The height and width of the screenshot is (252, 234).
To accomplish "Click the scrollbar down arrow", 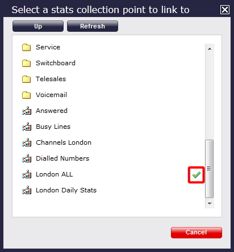I will pyautogui.click(x=210, y=204).
